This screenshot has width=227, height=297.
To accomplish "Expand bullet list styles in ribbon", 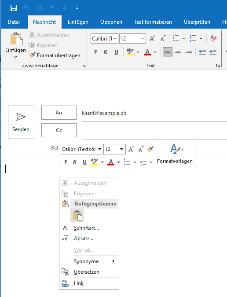I will coord(183,38).
